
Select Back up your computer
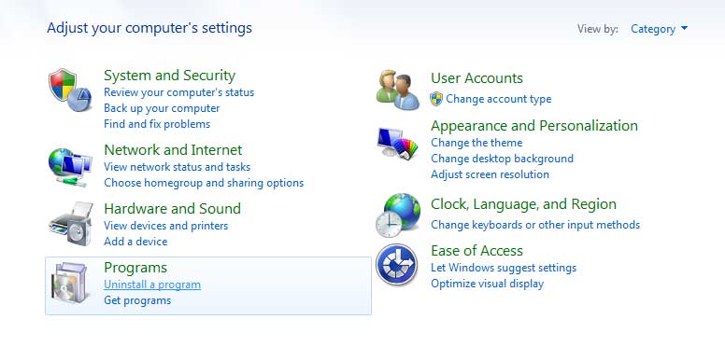162,108
